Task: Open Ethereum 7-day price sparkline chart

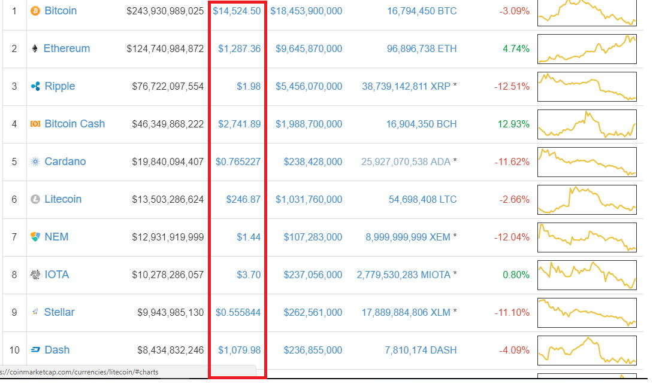Action: 587,48
